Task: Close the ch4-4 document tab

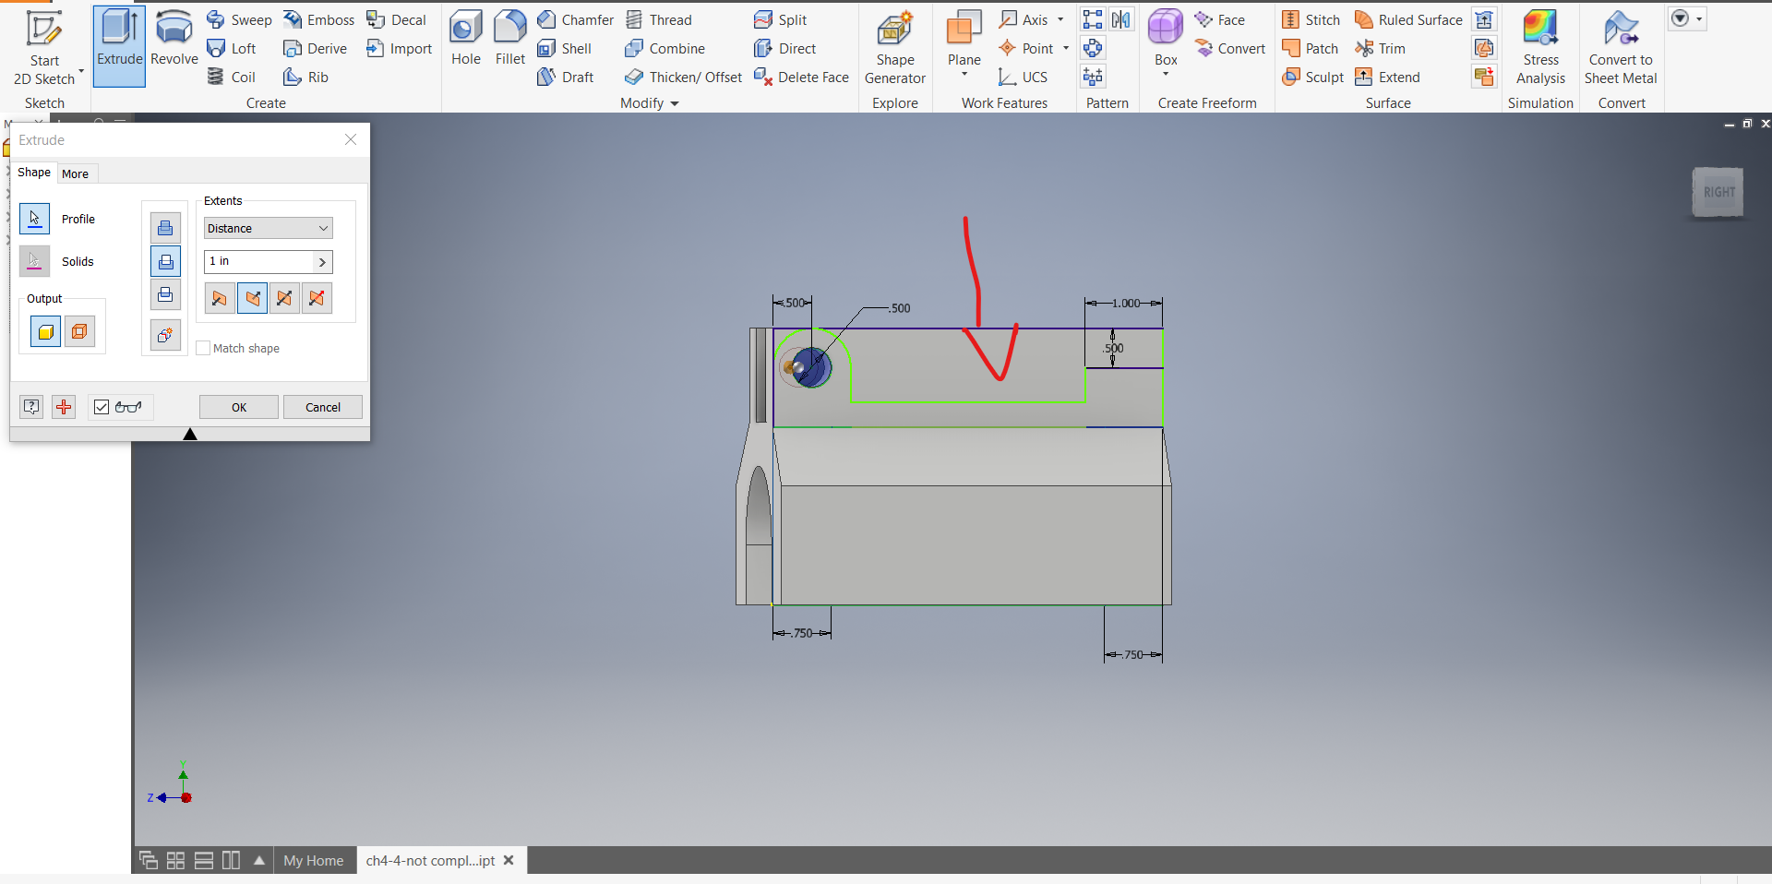Action: coord(509,860)
